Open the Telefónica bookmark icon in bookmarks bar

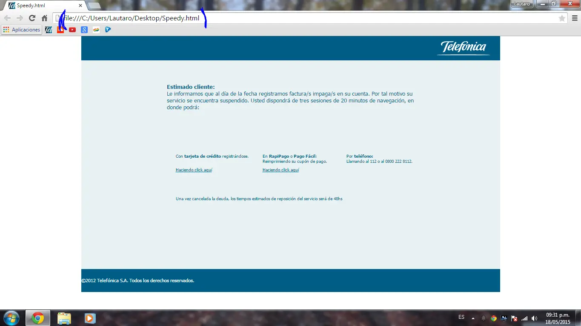[49, 30]
